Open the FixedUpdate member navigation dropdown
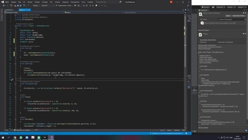Screen dimensions: 248x140 [154, 12]
